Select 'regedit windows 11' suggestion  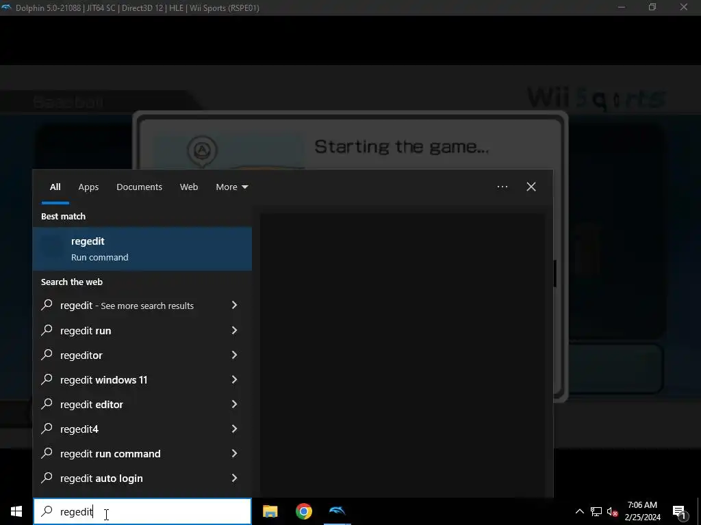142,379
